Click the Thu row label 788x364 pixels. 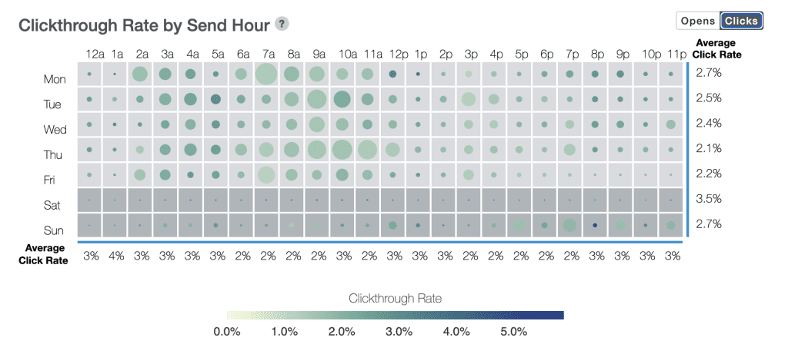54,154
